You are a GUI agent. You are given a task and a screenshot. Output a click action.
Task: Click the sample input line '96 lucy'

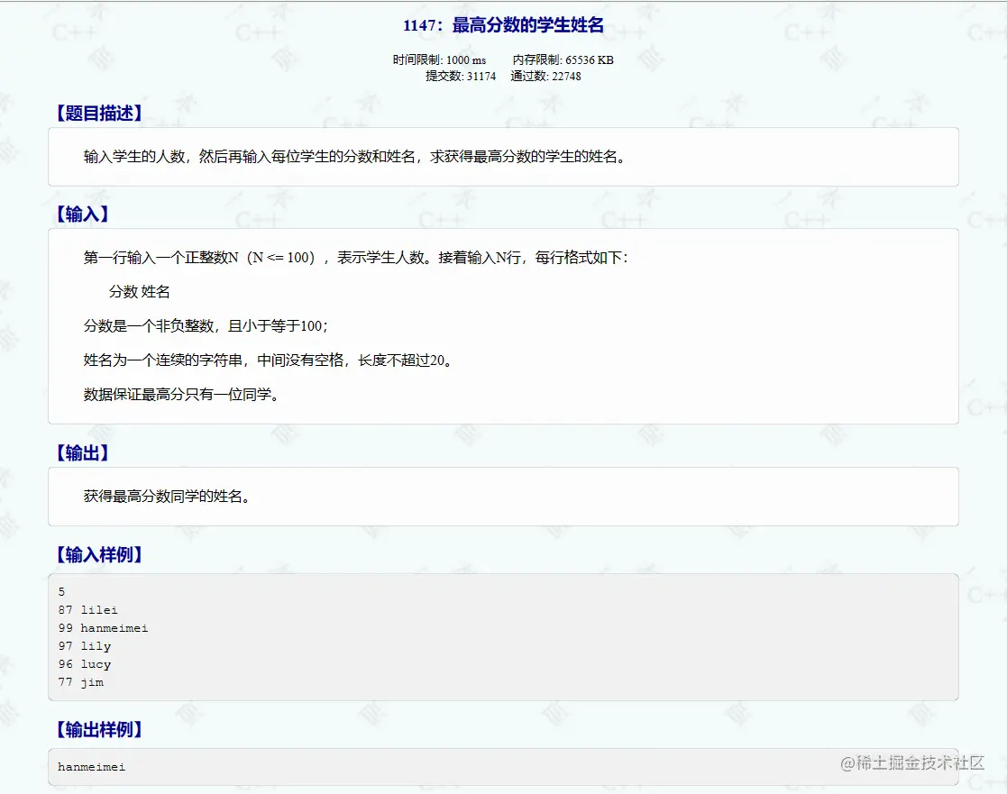(x=85, y=663)
